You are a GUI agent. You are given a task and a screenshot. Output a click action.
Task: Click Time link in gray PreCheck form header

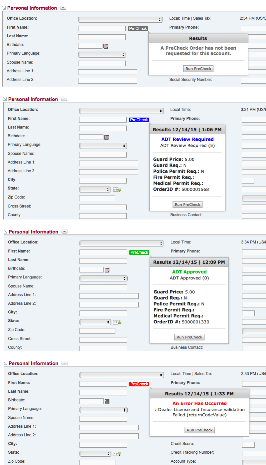pyautogui.click(x=186, y=19)
